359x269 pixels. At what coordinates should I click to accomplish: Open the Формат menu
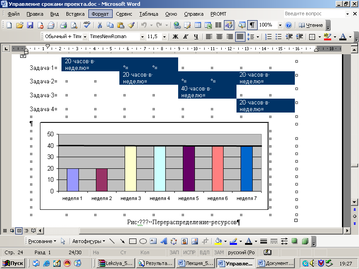[100, 14]
